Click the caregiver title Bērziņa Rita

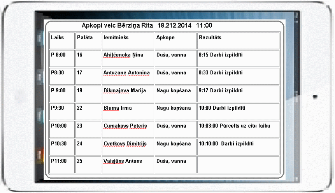133,25
